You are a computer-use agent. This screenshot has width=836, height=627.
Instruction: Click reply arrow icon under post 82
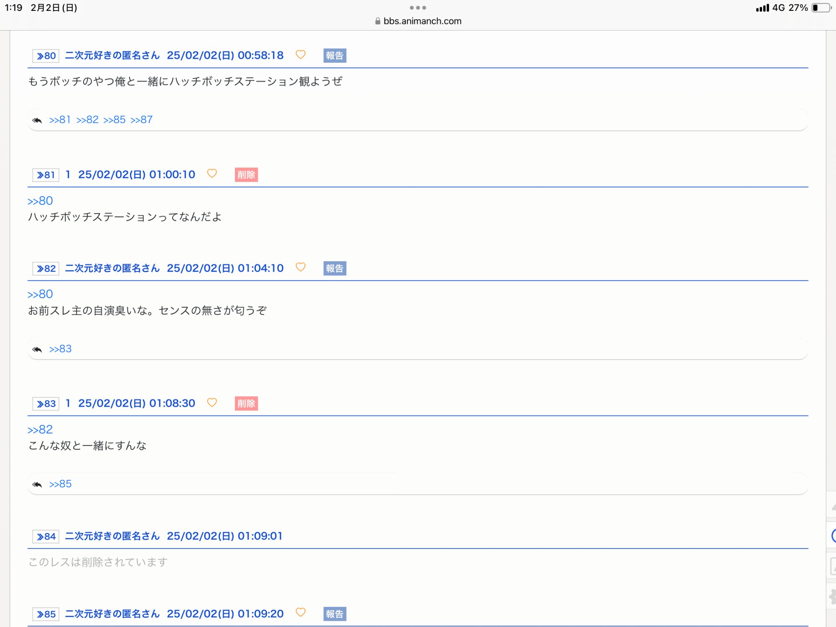[37, 349]
